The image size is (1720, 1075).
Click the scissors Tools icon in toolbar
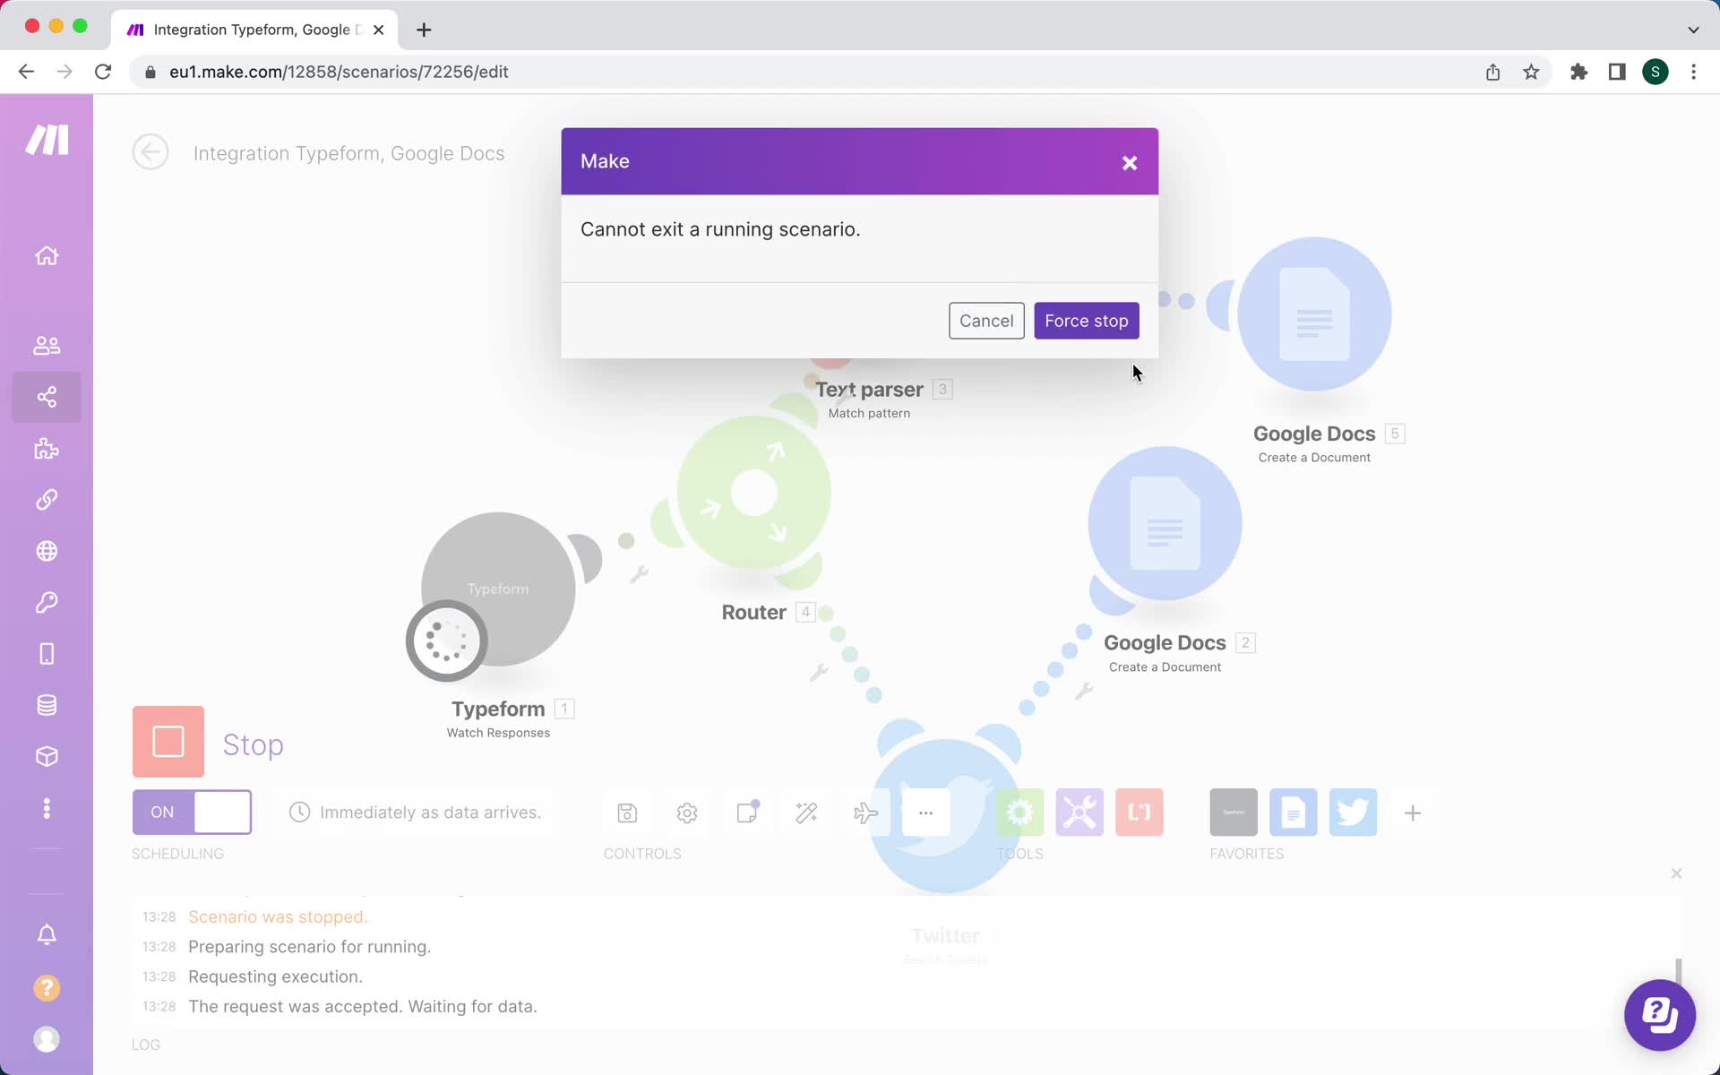pyautogui.click(x=1079, y=812)
